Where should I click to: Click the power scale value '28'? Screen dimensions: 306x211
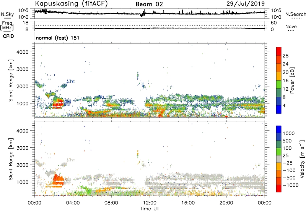pos(285,56)
